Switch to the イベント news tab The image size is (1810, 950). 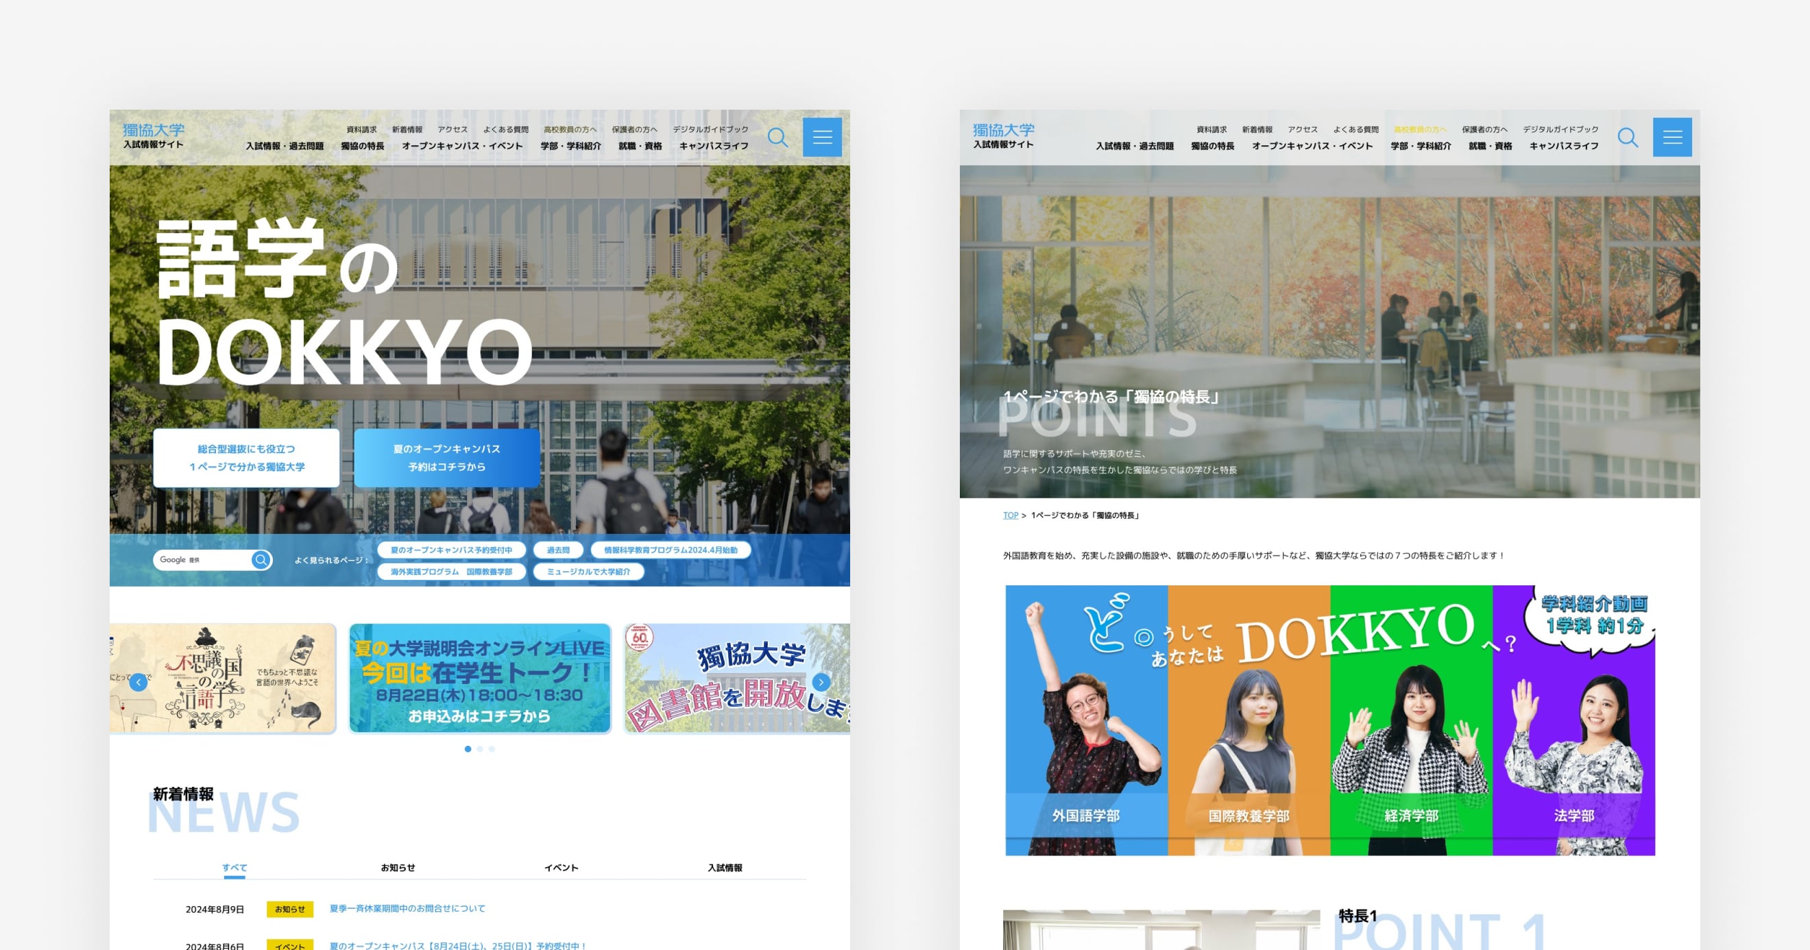coord(561,868)
